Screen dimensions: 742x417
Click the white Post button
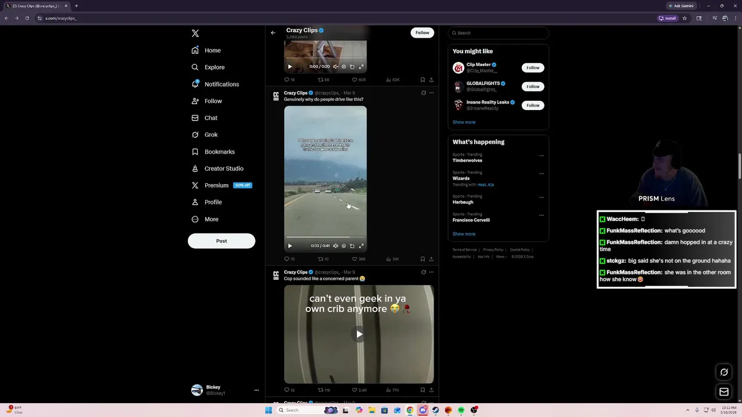point(221,241)
